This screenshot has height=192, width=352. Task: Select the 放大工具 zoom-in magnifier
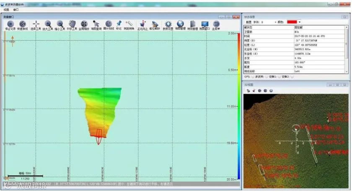[x=48, y=24]
